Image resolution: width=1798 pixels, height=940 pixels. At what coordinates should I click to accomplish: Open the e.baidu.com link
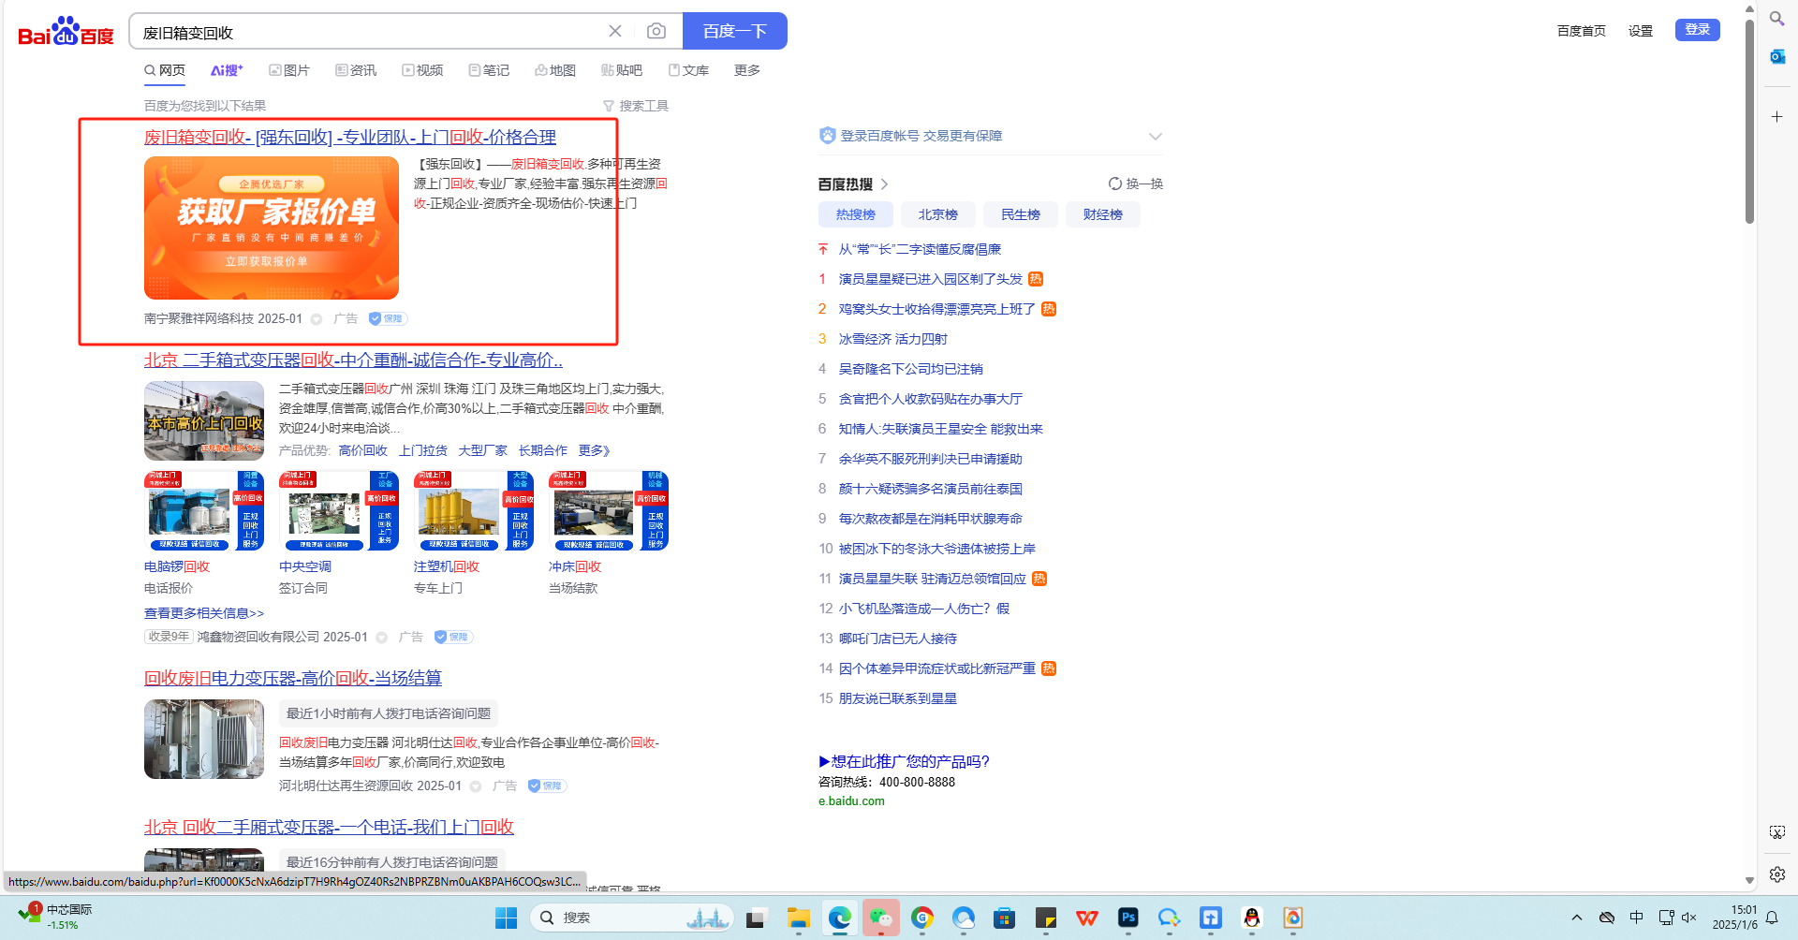pos(851,801)
